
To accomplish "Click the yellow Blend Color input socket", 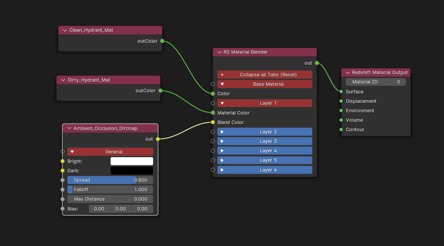I will tap(213, 122).
